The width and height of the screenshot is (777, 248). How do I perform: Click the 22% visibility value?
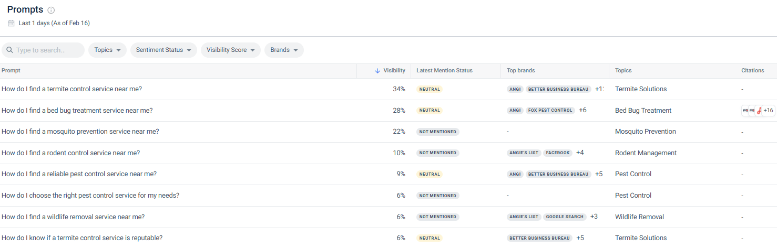pos(399,132)
